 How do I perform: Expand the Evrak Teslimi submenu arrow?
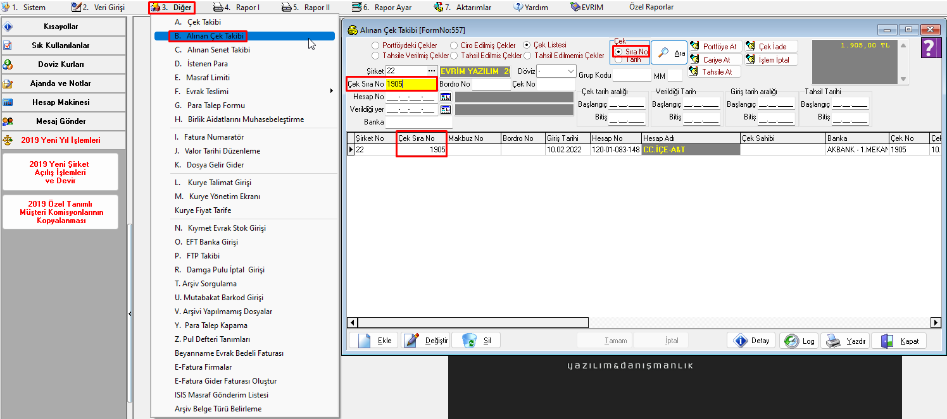click(x=331, y=92)
